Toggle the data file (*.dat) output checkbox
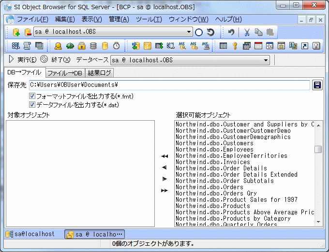This screenshot has height=252, width=329. 32,104
